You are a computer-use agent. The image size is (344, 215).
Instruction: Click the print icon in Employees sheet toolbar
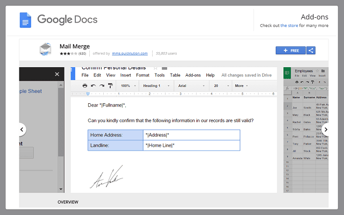[x=297, y=82]
